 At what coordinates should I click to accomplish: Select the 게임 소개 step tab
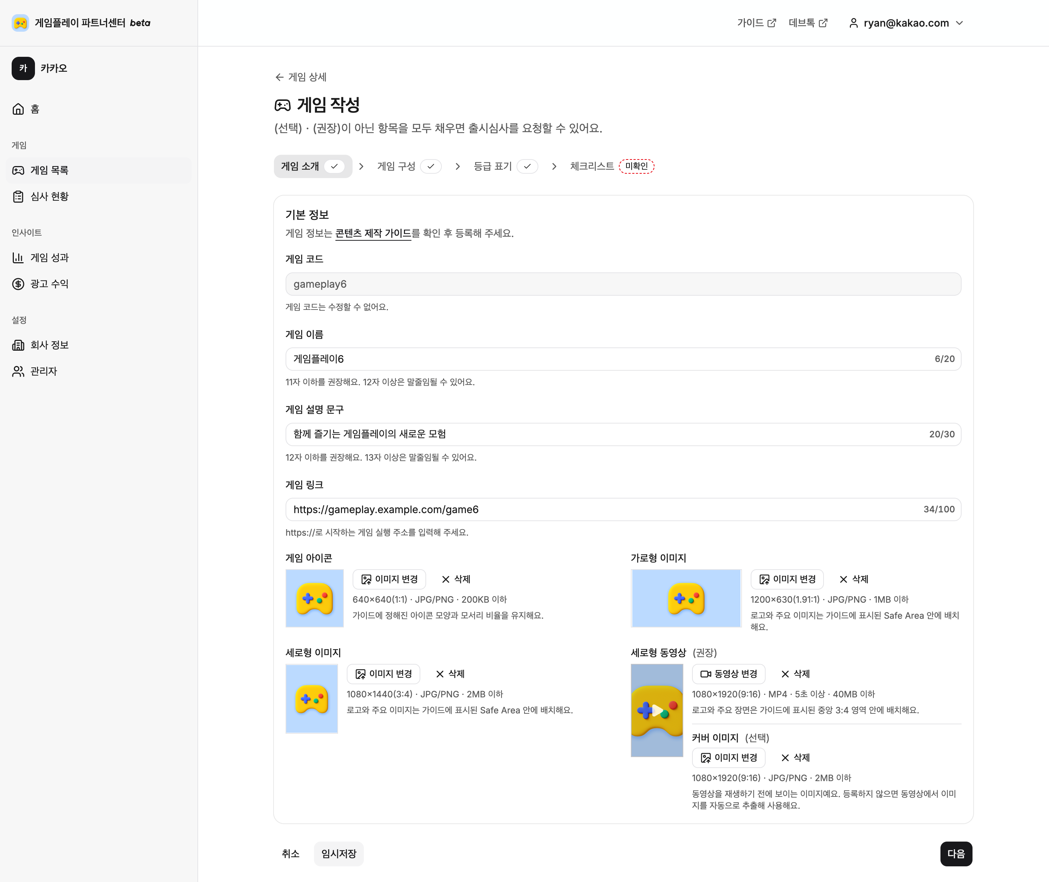click(313, 166)
